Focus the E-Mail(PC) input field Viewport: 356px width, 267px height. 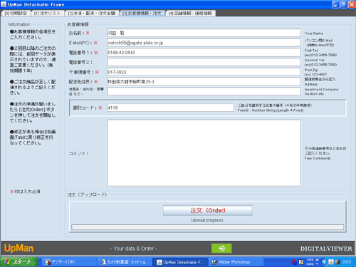(x=204, y=43)
